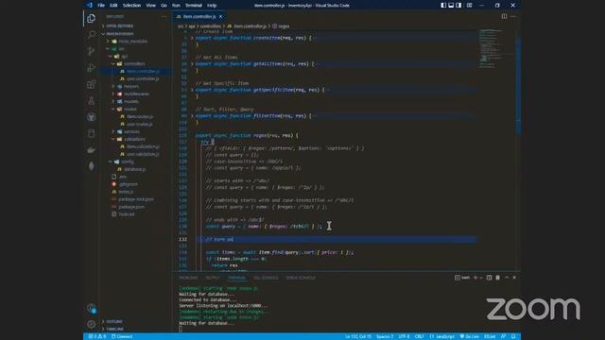The image size is (605, 340).
Task: Expand the Outline section
Action: click(x=114, y=321)
